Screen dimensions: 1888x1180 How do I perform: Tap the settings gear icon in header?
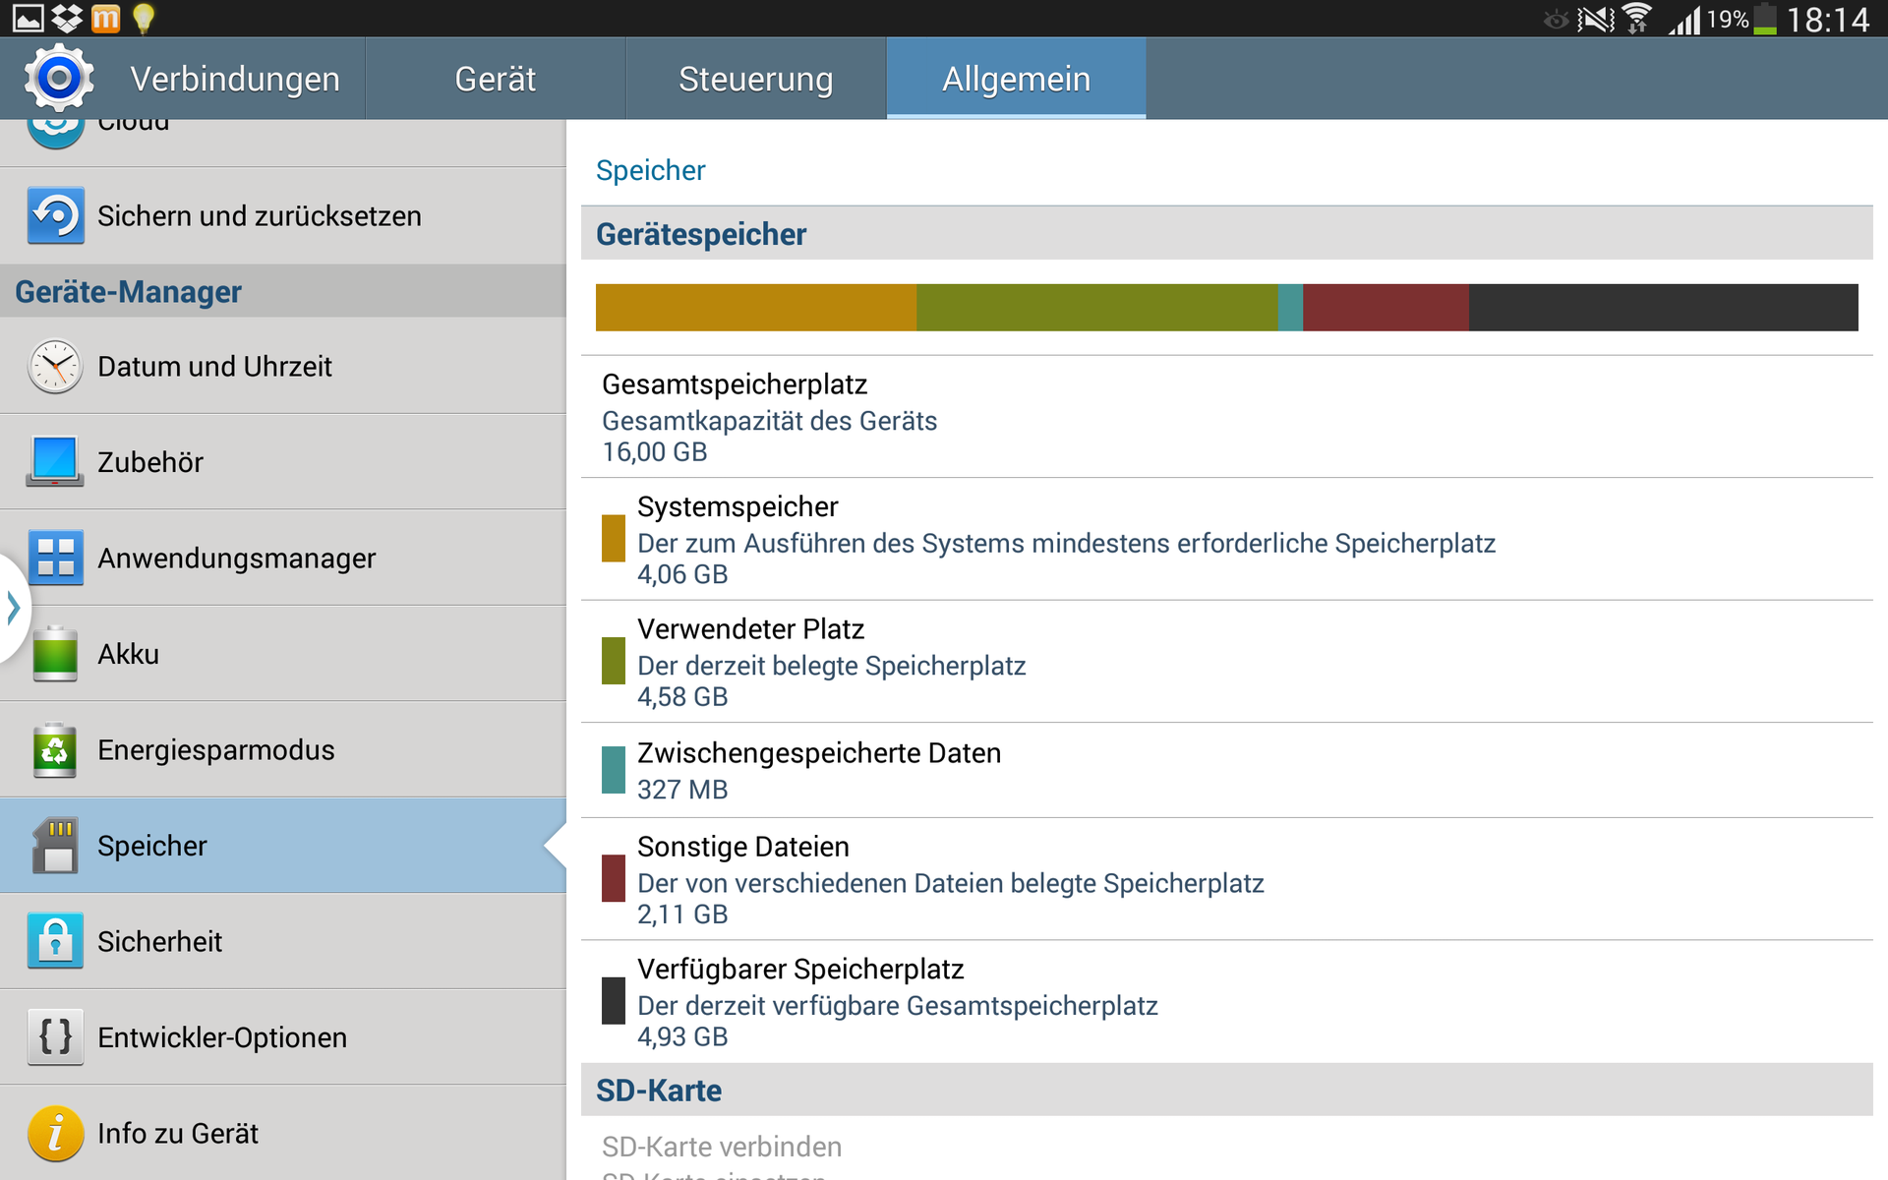point(59,78)
